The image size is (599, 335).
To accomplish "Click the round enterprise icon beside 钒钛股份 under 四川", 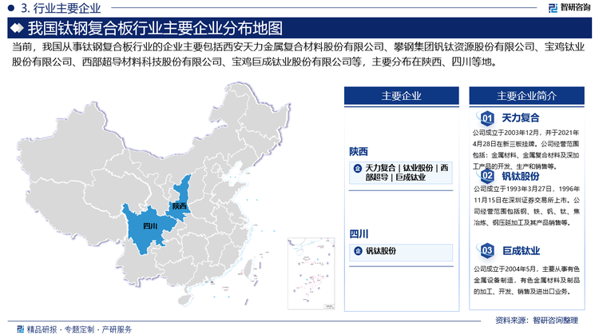I will (x=358, y=251).
